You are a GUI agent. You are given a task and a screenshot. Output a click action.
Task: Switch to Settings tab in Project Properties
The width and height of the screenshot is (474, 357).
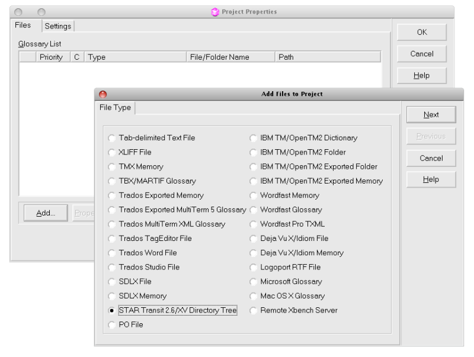coord(58,26)
